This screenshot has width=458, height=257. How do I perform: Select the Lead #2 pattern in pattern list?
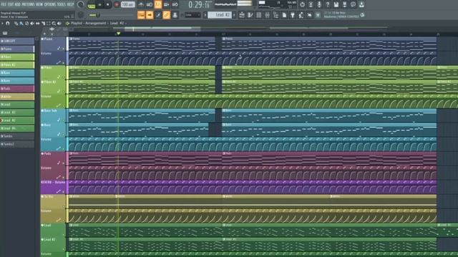[17, 121]
